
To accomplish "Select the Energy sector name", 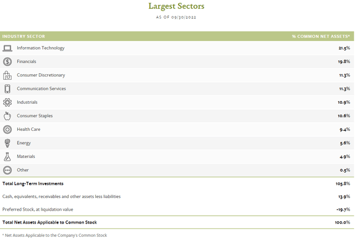I will tap(24, 143).
